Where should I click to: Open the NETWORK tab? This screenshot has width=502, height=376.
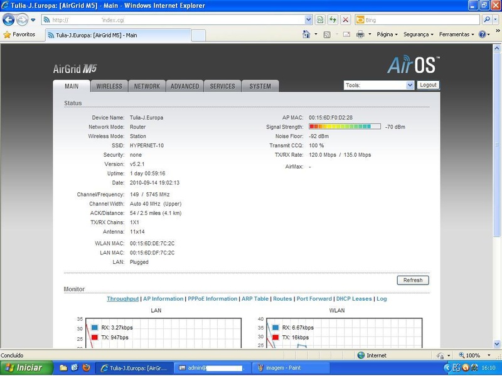[147, 86]
